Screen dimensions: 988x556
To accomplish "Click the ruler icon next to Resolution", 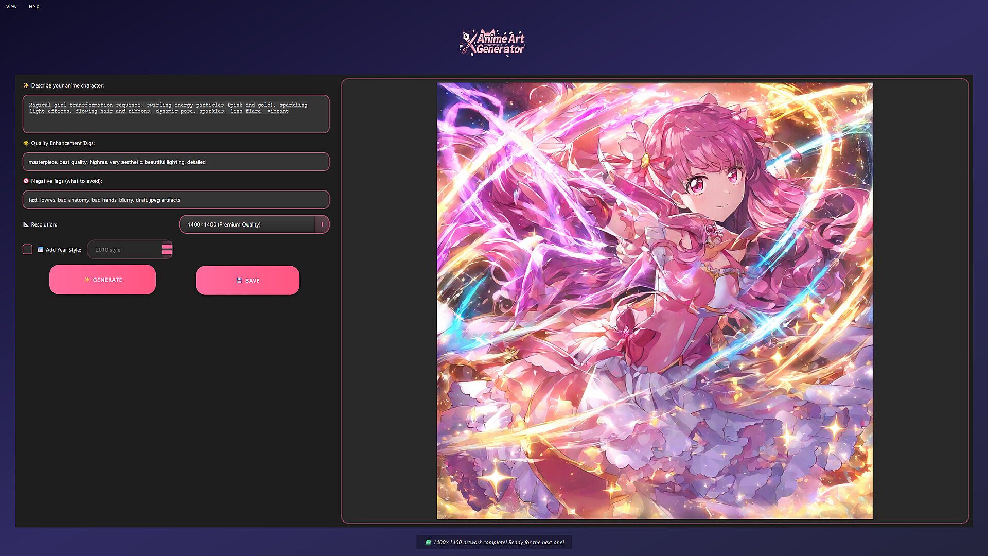I will pyautogui.click(x=26, y=224).
